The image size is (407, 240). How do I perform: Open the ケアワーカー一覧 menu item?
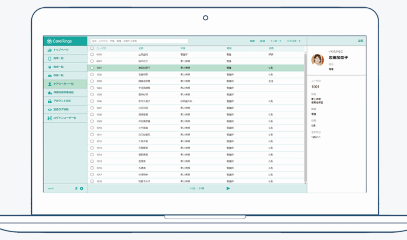click(x=64, y=84)
